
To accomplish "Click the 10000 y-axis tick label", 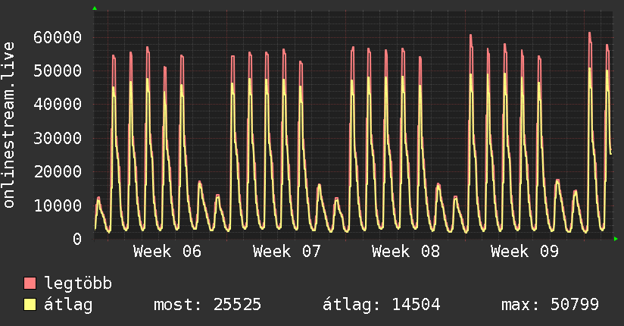I will coord(58,205).
